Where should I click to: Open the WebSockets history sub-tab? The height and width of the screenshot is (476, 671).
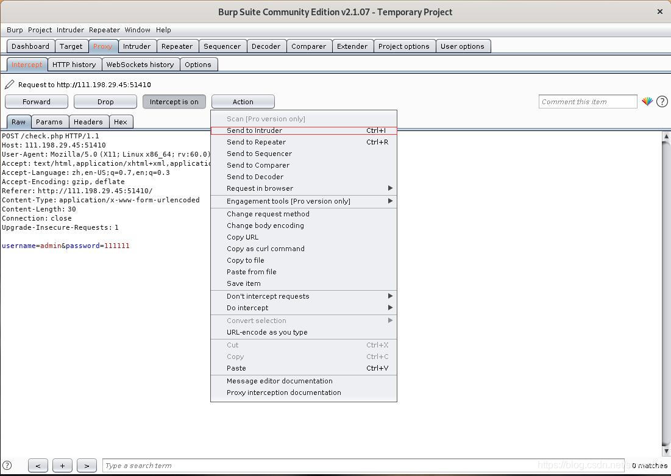[140, 65]
